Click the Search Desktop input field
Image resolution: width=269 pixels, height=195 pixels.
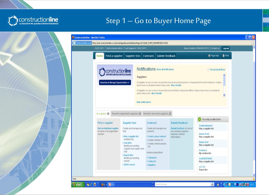[x=183, y=184]
